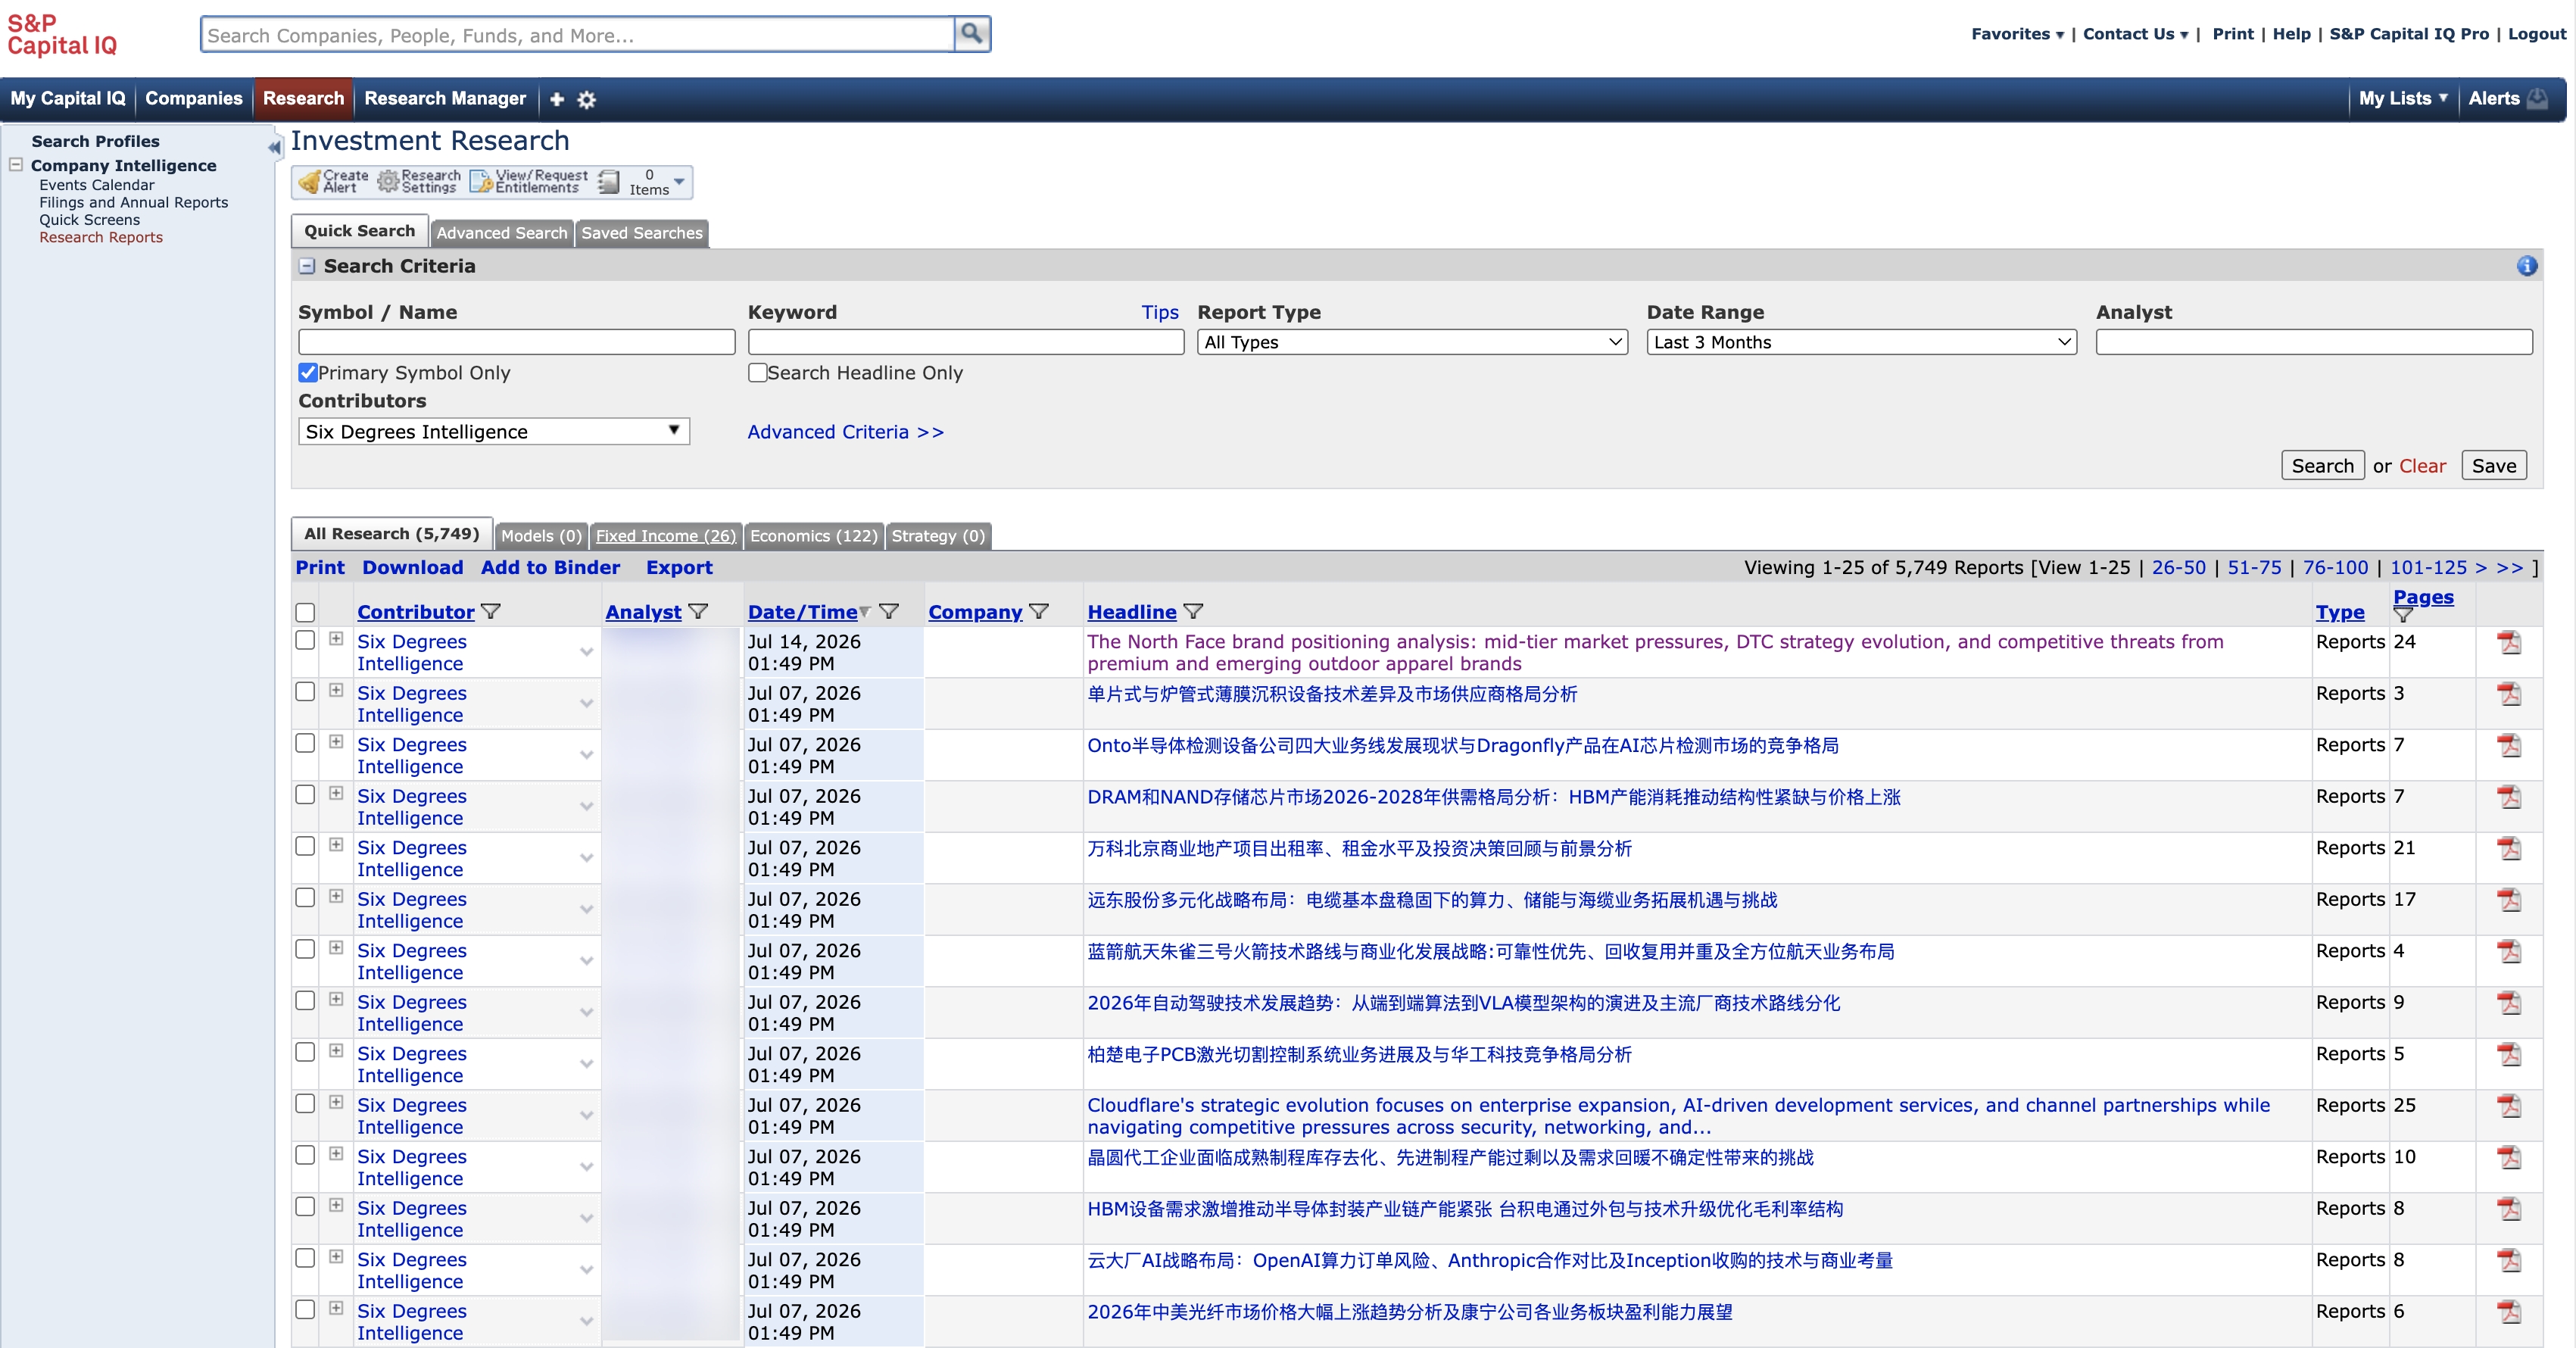This screenshot has width=2576, height=1348.
Task: Open PDF for the DRAM和NAND report
Action: (x=2509, y=797)
